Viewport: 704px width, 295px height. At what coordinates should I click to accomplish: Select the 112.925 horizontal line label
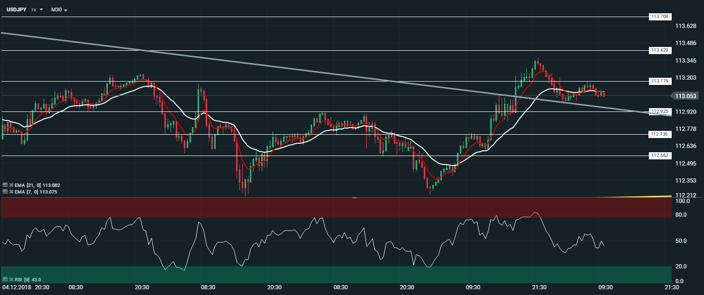pyautogui.click(x=660, y=111)
